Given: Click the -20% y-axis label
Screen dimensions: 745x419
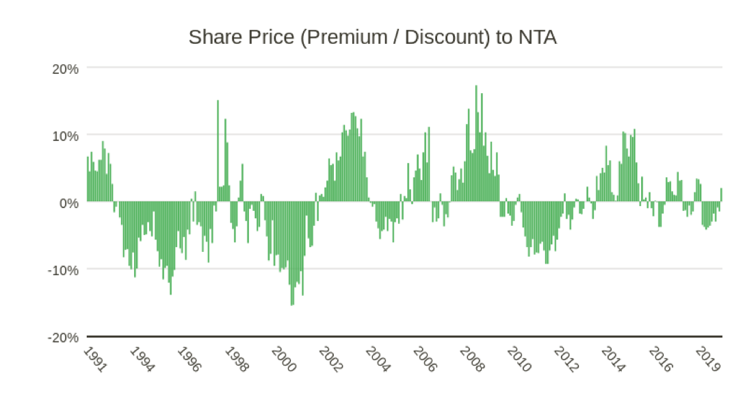Looking at the screenshot, I should pyautogui.click(x=63, y=337).
